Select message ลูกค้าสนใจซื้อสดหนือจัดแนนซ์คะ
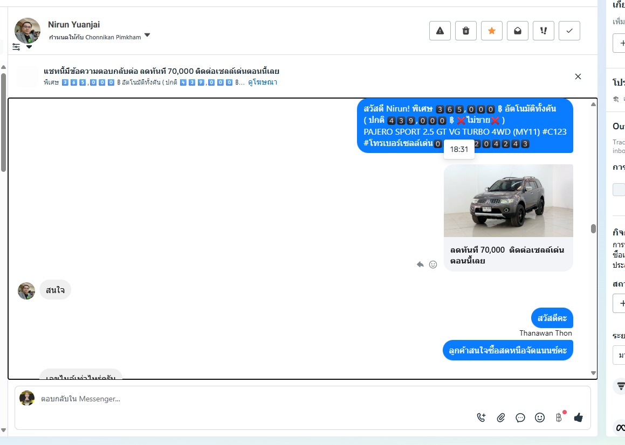The width and height of the screenshot is (625, 445). pos(508,350)
